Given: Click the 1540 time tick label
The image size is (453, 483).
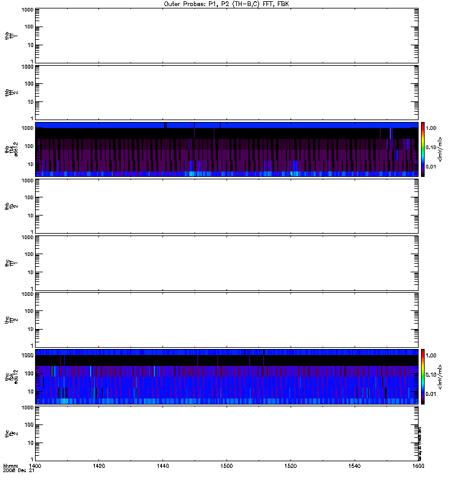Looking at the screenshot, I should coord(355,466).
